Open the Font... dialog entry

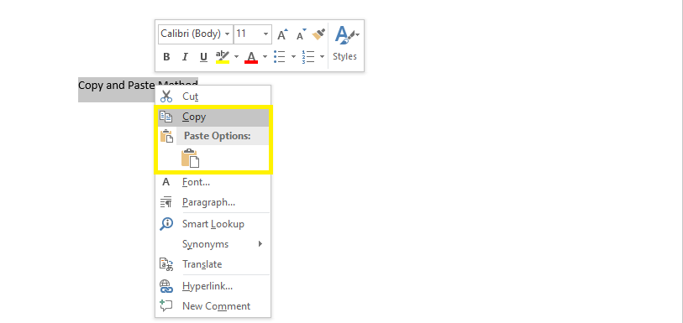[213, 182]
